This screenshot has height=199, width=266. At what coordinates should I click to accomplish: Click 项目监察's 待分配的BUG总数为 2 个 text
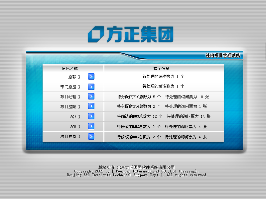coord(139,106)
